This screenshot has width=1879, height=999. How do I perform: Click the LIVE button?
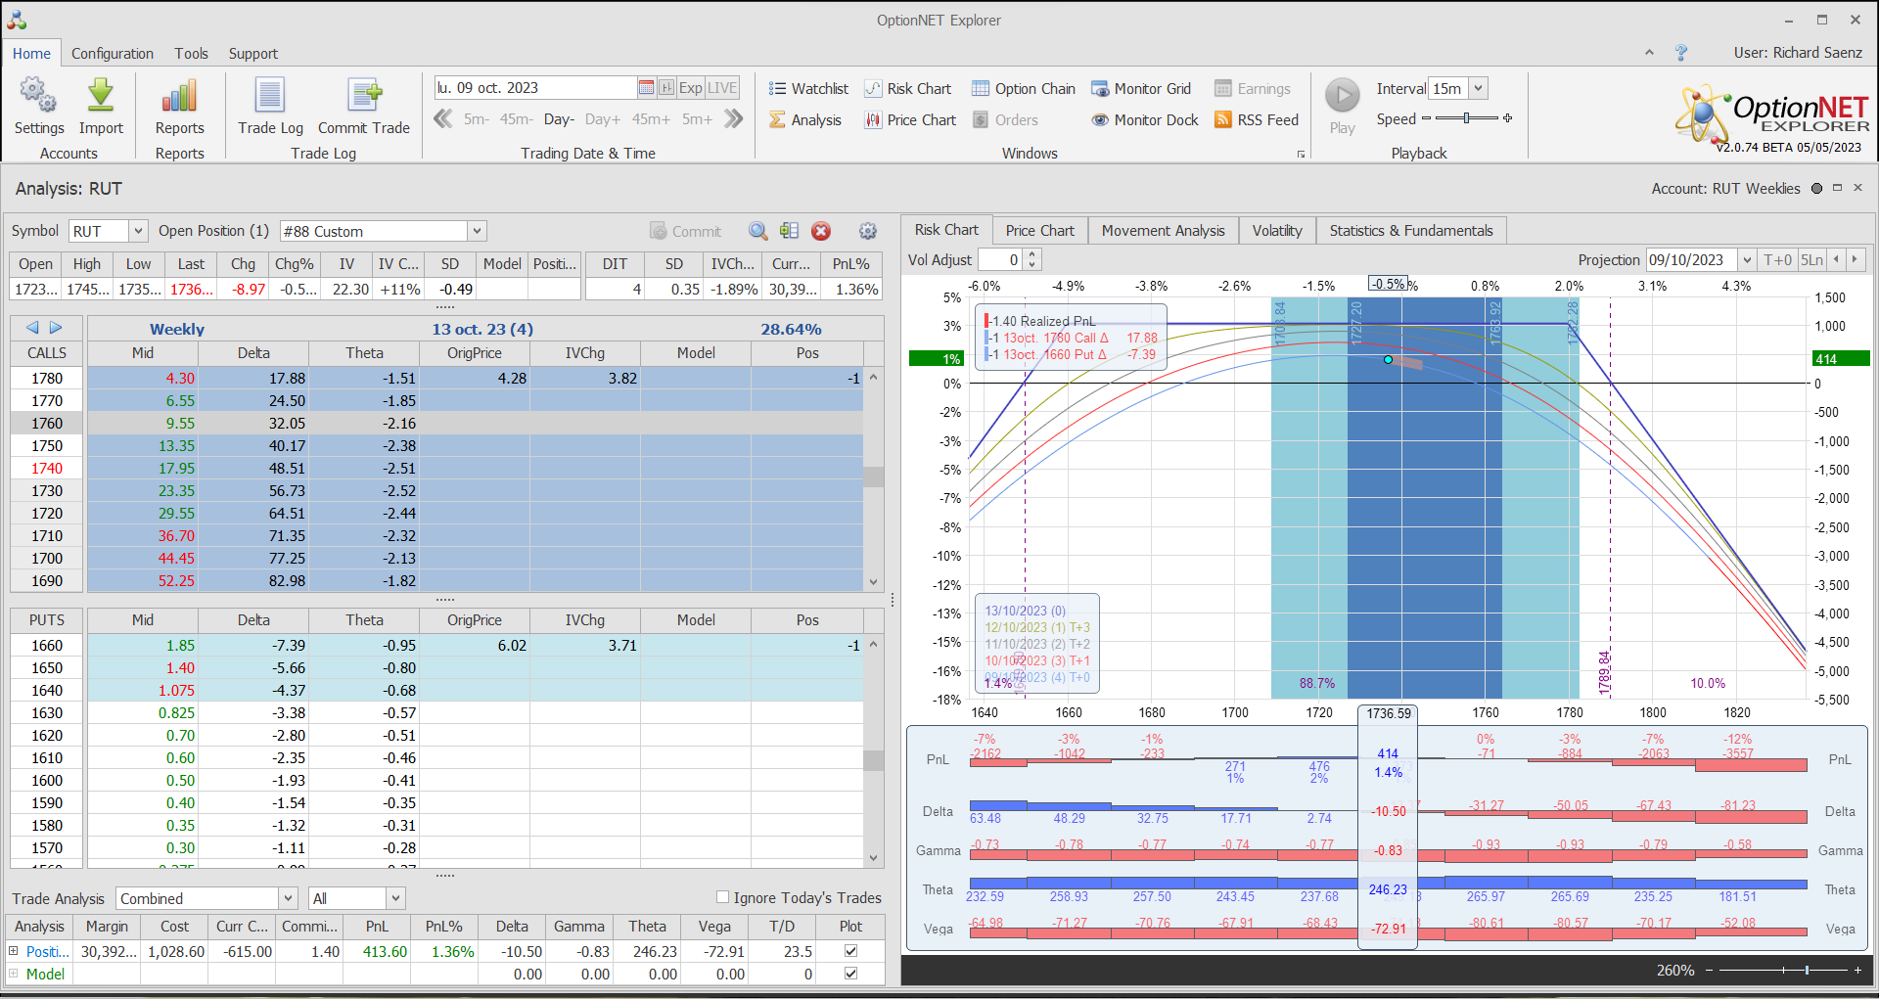coord(722,88)
